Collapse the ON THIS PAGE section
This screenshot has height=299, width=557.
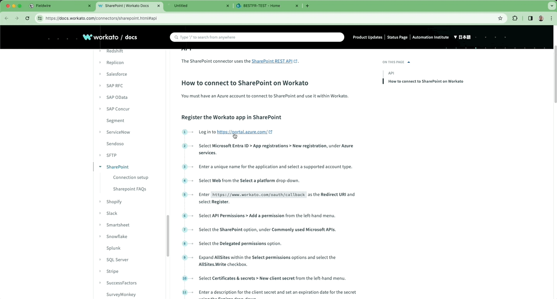(409, 62)
